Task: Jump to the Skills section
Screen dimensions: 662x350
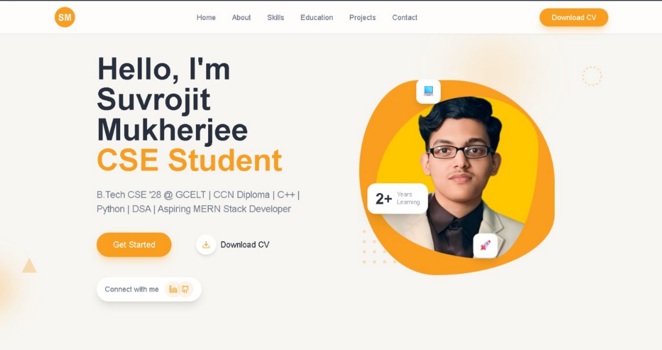Action: (x=276, y=18)
